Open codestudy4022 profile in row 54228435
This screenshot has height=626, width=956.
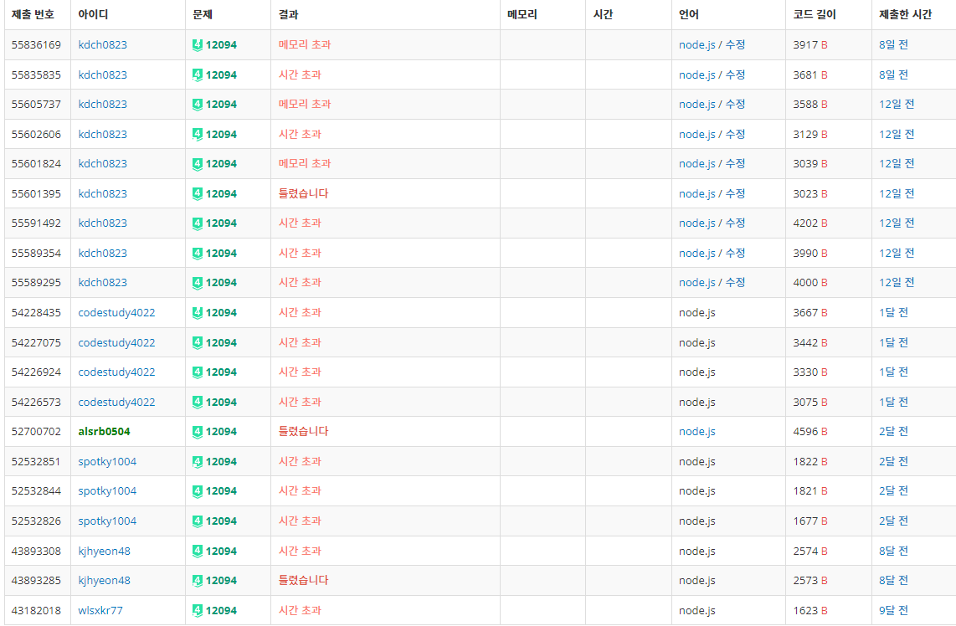coord(116,313)
